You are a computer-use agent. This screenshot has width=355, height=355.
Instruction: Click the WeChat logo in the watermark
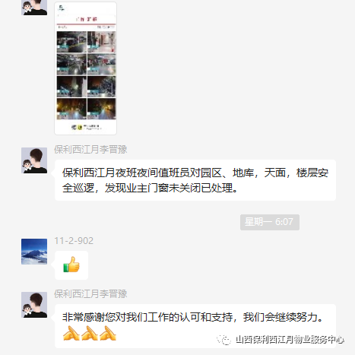pyautogui.click(x=223, y=340)
